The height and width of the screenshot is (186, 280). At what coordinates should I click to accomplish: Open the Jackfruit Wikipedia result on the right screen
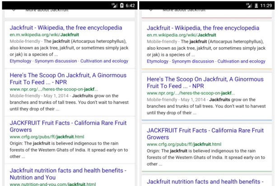pos(203,28)
